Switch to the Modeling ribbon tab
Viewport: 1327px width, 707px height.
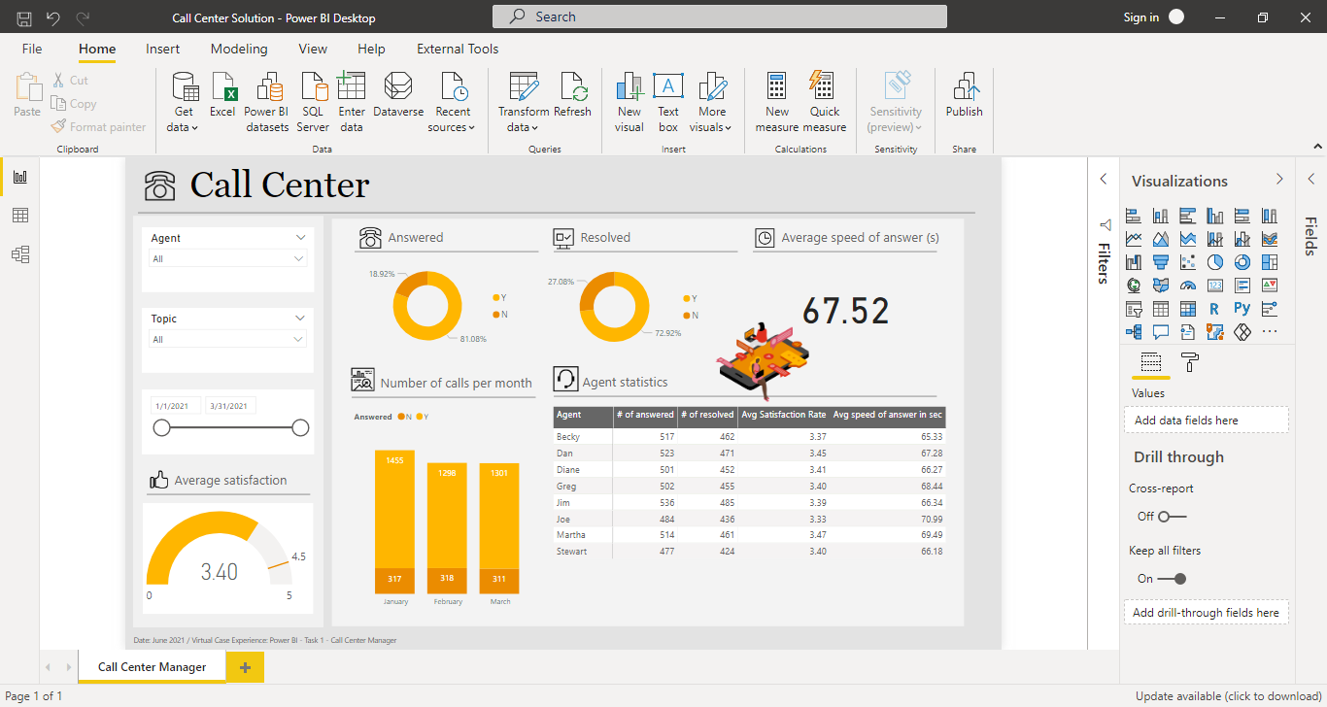pyautogui.click(x=239, y=49)
